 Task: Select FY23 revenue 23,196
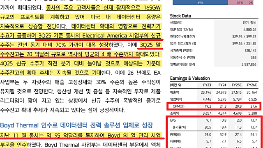click(206, 92)
